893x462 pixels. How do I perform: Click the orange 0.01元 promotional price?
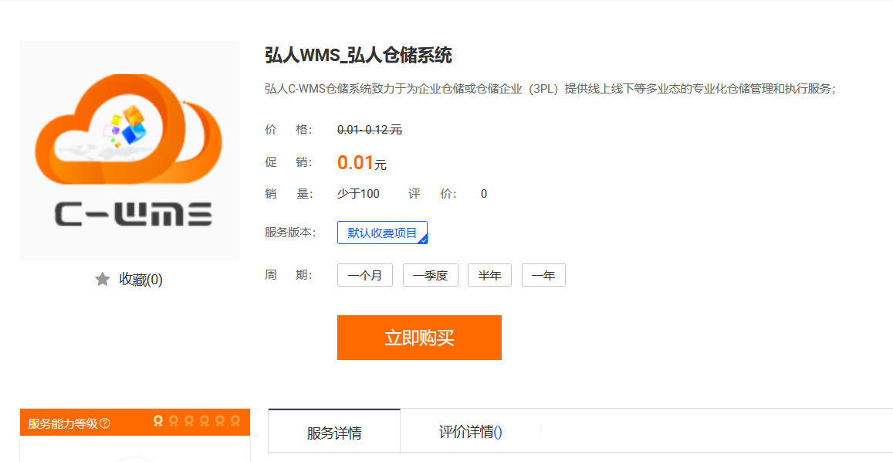pos(362,162)
